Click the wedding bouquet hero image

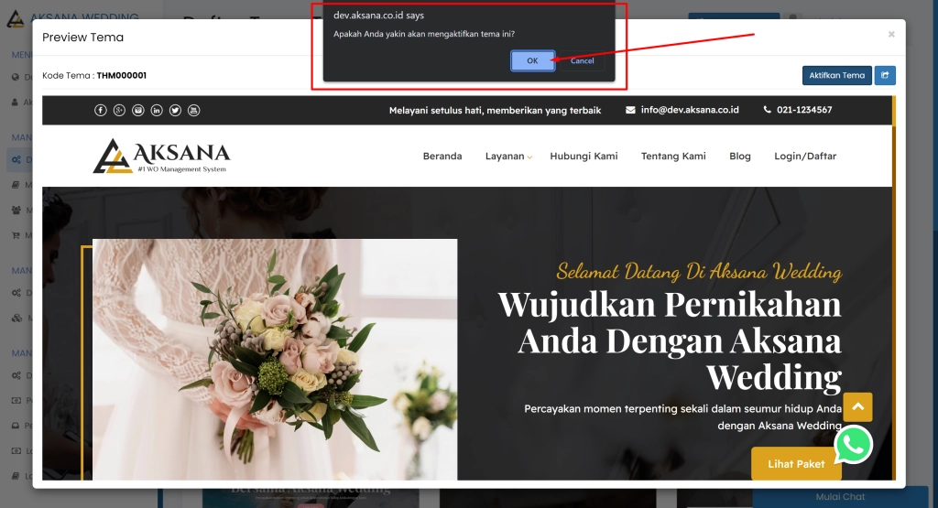pos(275,359)
